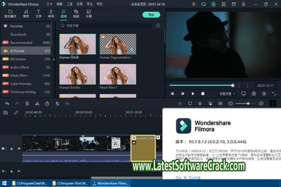Stop the preview playback

point(203,93)
